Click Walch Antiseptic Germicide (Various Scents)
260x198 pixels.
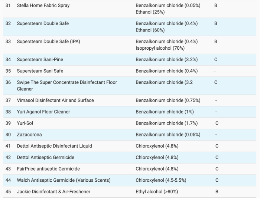[64, 180]
